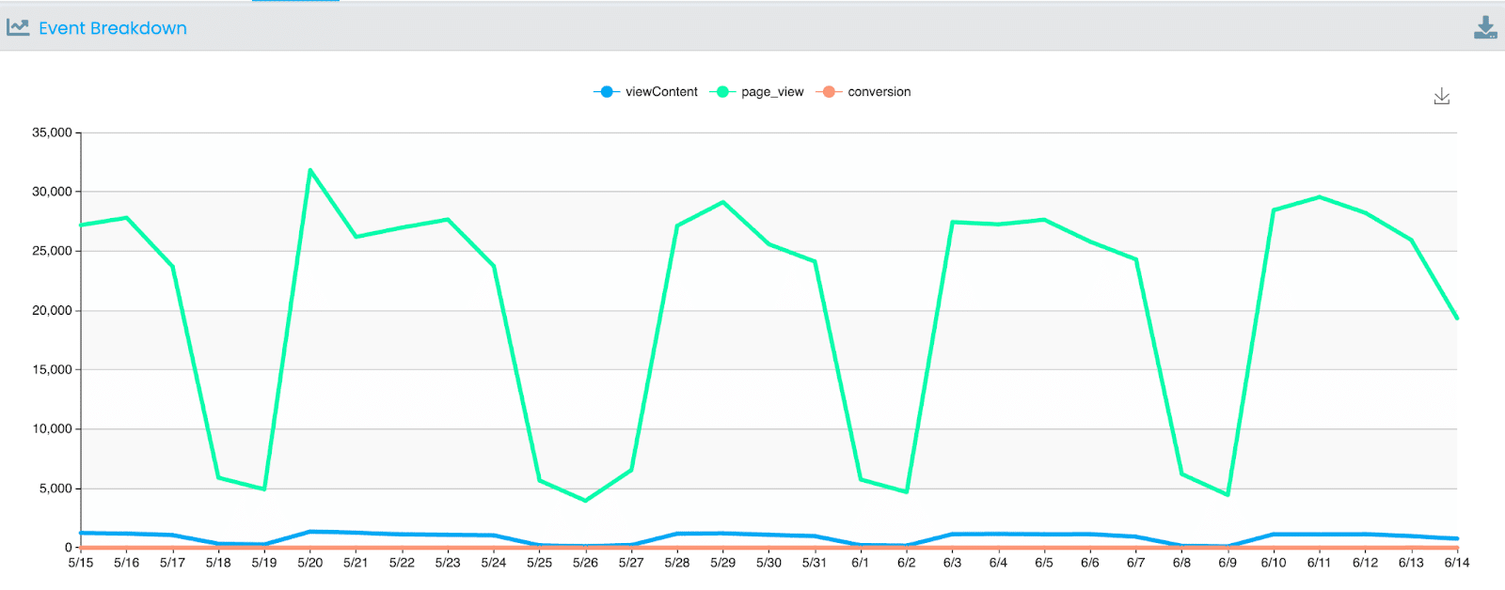Click the final page_view point on 6/14
The height and width of the screenshot is (590, 1505).
point(1457,318)
